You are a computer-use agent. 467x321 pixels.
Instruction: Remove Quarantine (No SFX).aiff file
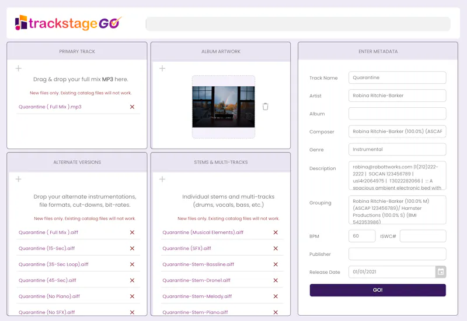[133, 312]
